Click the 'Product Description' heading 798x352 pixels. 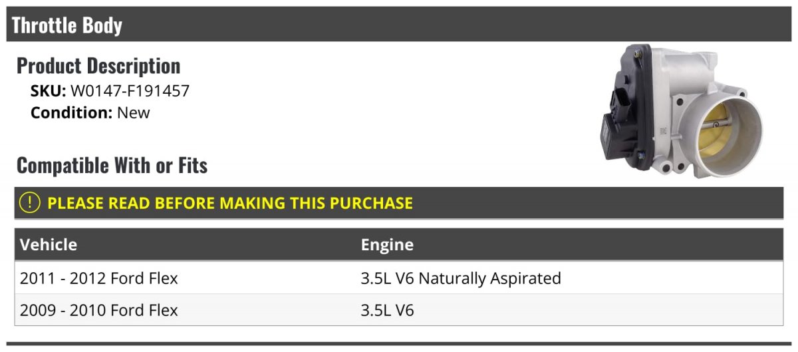tap(98, 66)
